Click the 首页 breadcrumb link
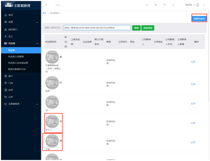The image size is (210, 161). [45, 13]
